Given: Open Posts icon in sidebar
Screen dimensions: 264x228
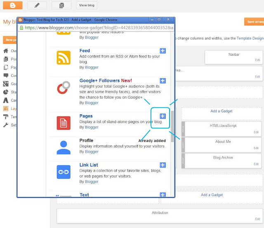Looking at the screenshot, I should [6, 59].
